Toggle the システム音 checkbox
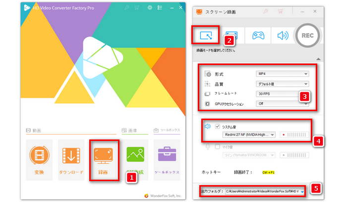The height and width of the screenshot is (202, 347). coord(218,127)
